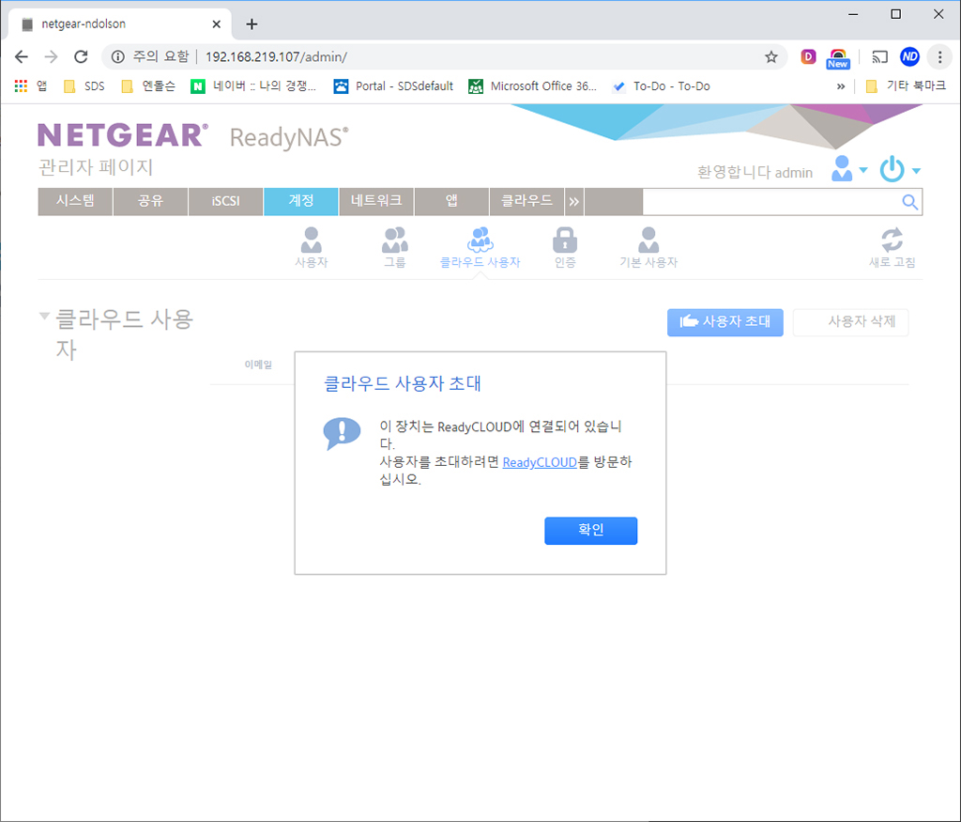
Task: Select the 클라우드 사용자 icon
Action: pos(480,247)
